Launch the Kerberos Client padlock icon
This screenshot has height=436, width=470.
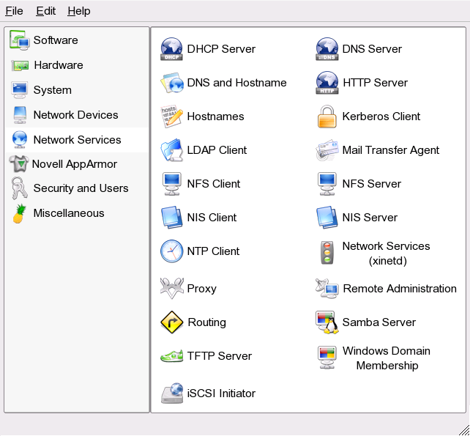[x=327, y=117]
